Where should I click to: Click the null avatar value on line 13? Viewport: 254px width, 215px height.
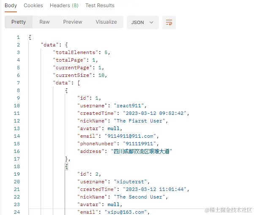[113, 128]
